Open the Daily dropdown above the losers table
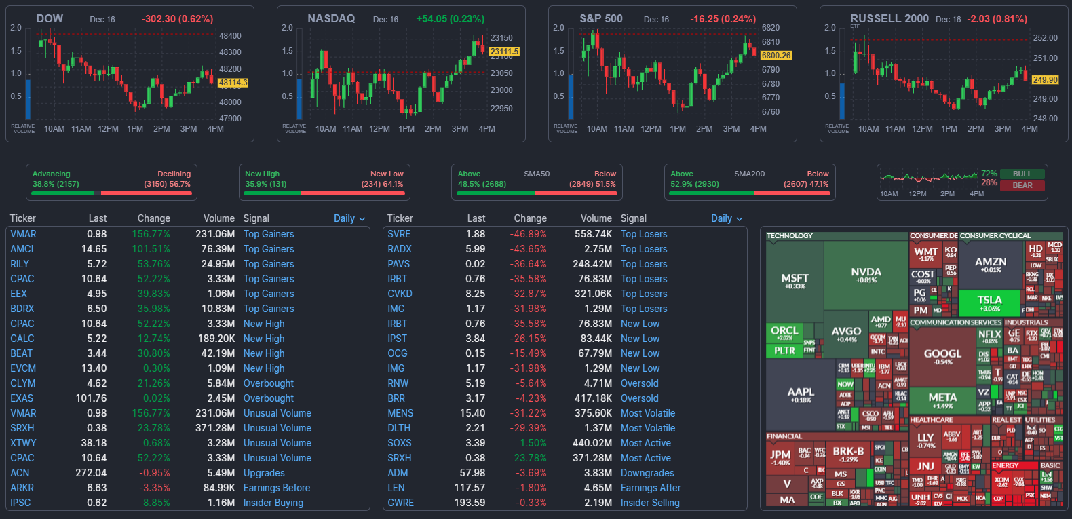Viewport: 1072px width, 519px height. tap(727, 218)
